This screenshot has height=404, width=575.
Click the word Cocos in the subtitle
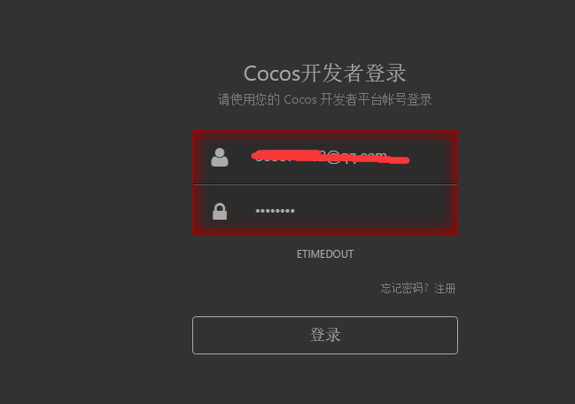pos(300,99)
